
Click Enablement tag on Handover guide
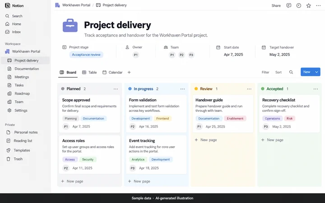coord(235,119)
